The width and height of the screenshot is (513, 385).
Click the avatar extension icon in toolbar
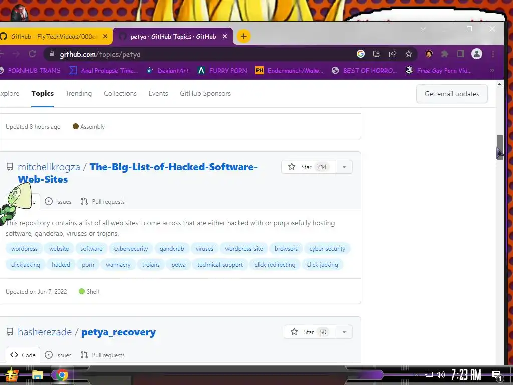429,54
